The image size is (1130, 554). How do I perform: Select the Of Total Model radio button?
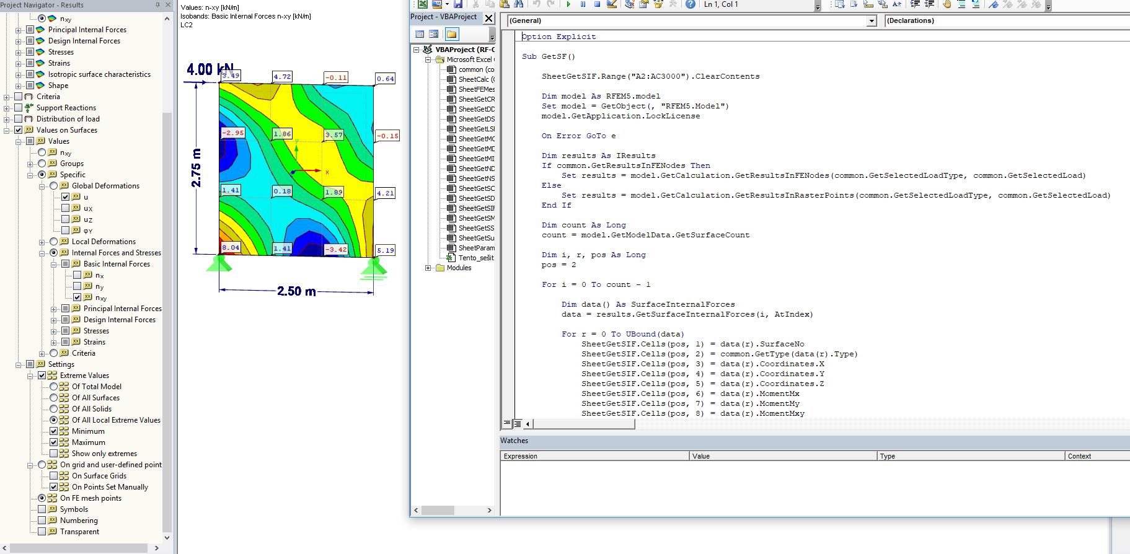[54, 387]
